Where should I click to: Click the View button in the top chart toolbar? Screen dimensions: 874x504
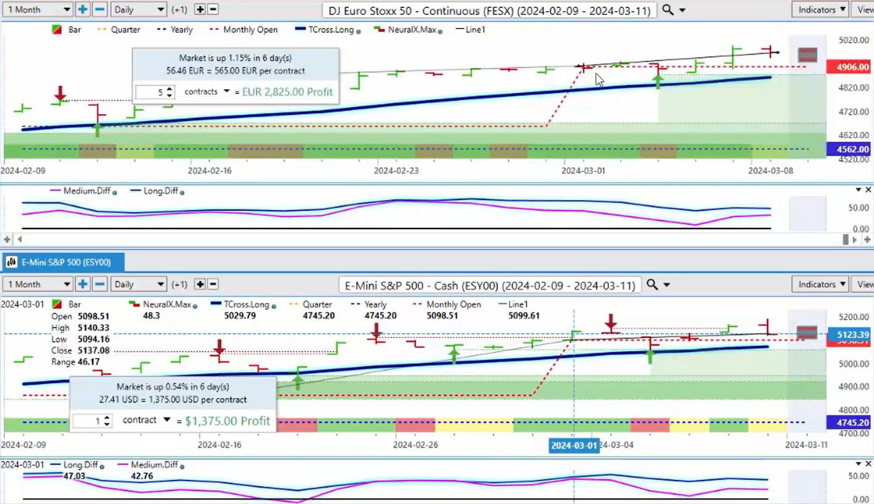point(863,10)
